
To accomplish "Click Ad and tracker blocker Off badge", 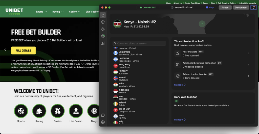I will (211, 74).
